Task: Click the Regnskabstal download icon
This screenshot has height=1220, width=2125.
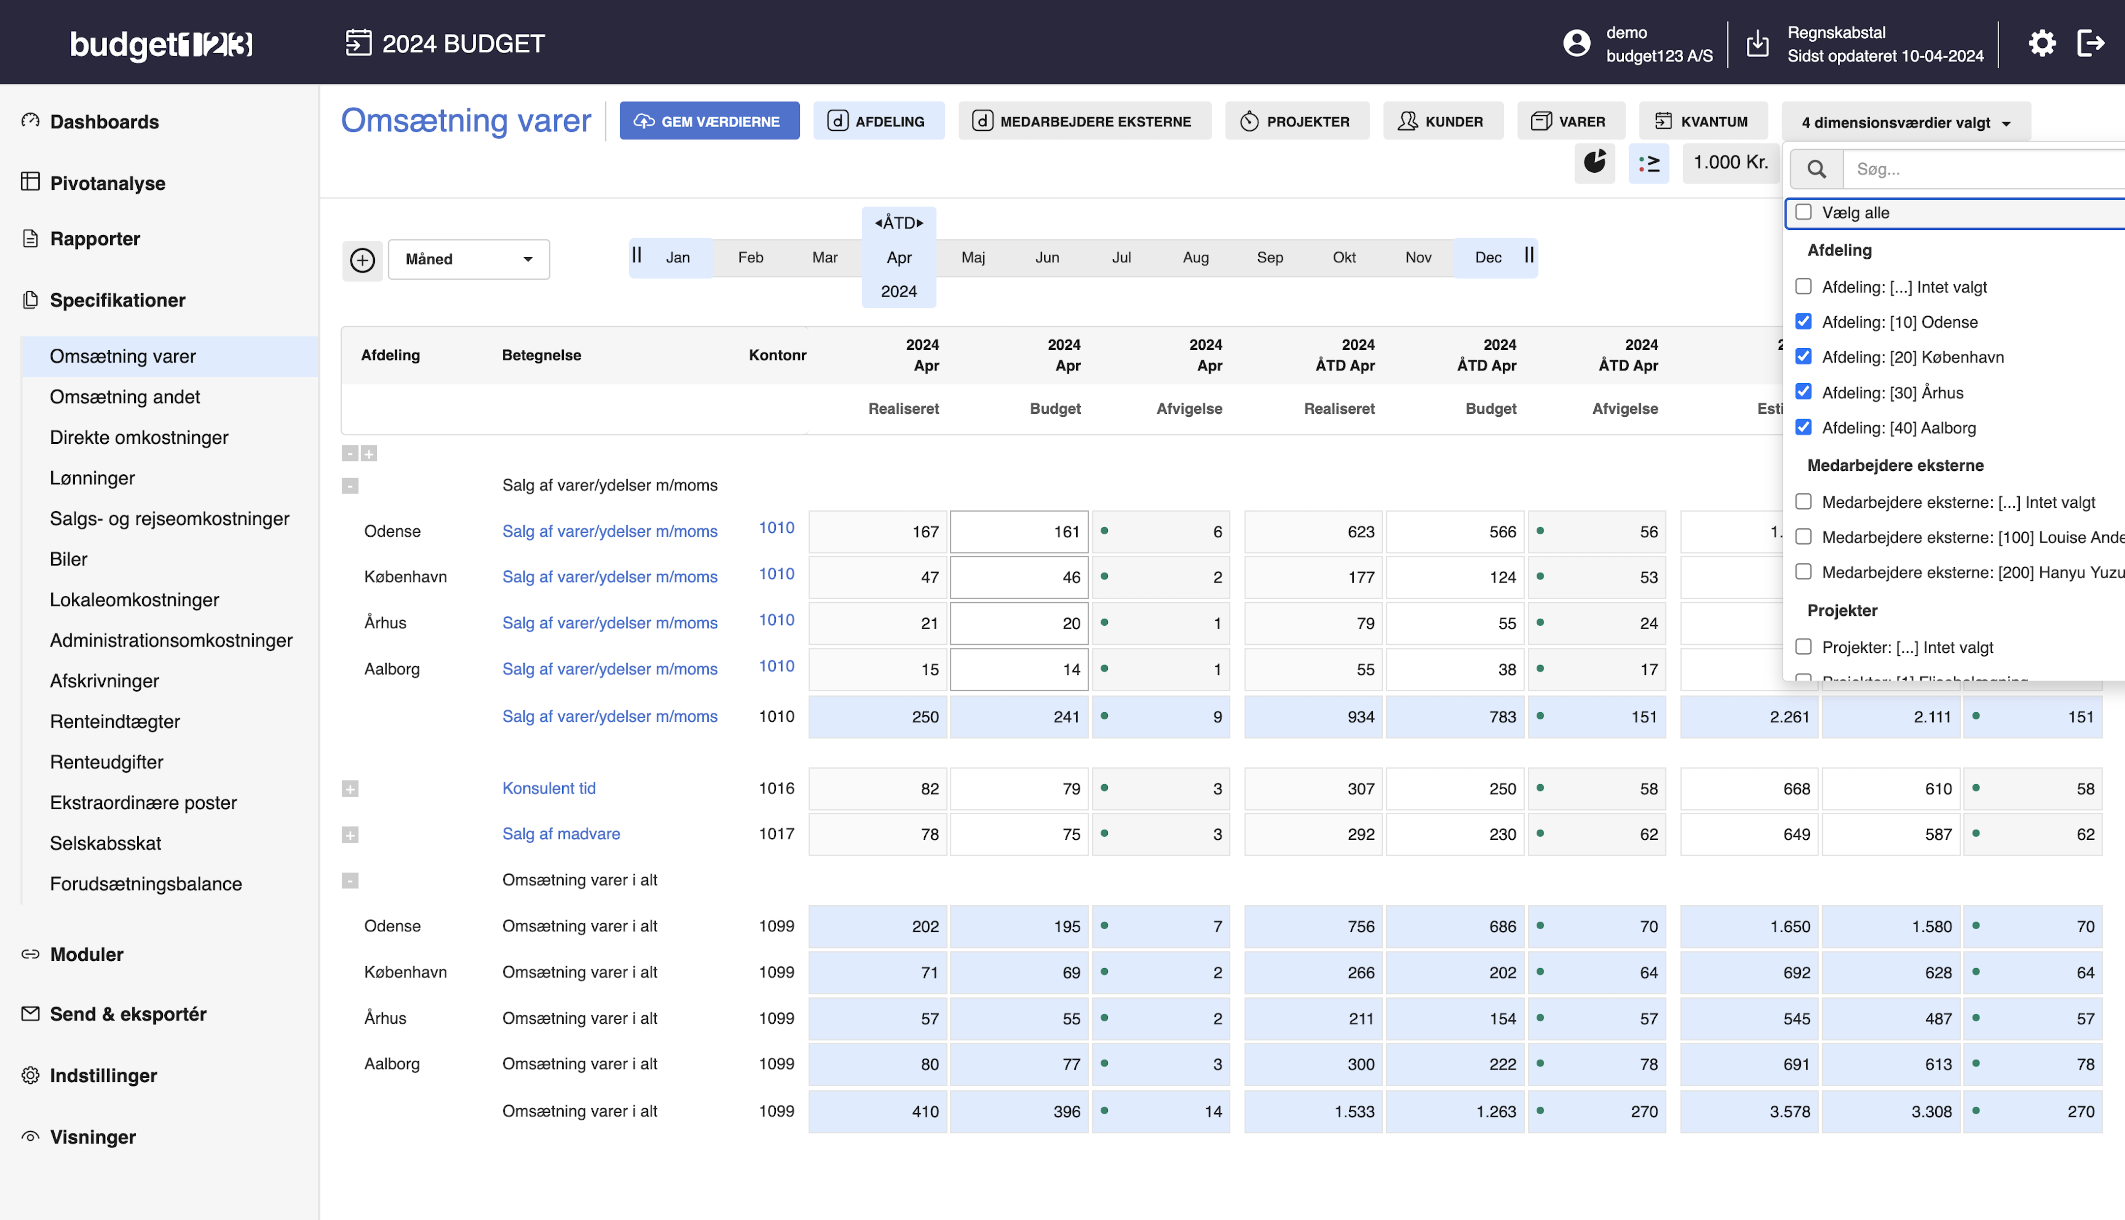Action: (x=1757, y=44)
